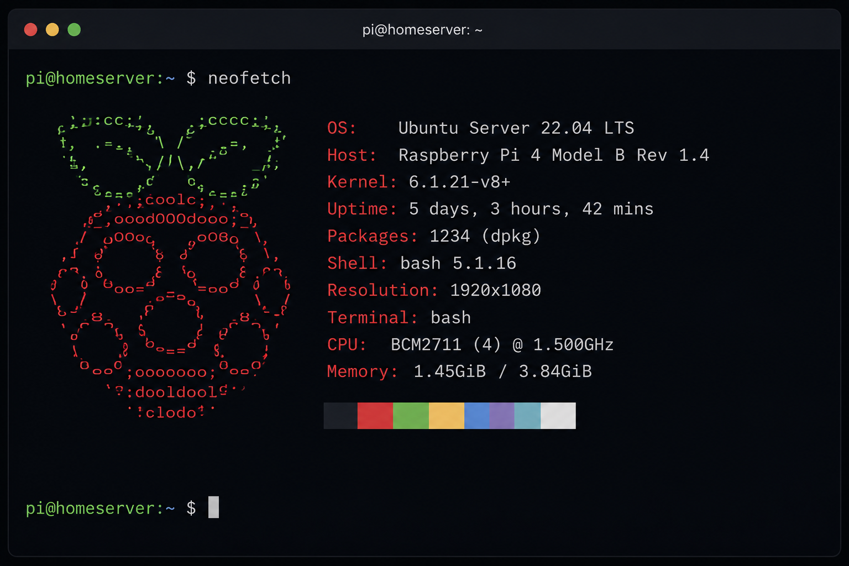Select the Terminal label
Image resolution: width=849 pixels, height=566 pixels.
click(x=372, y=317)
